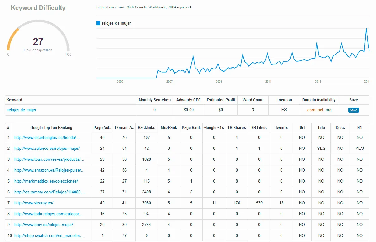The image size is (376, 242).
Task: Click the Save button in keyword row
Action: click(353, 110)
